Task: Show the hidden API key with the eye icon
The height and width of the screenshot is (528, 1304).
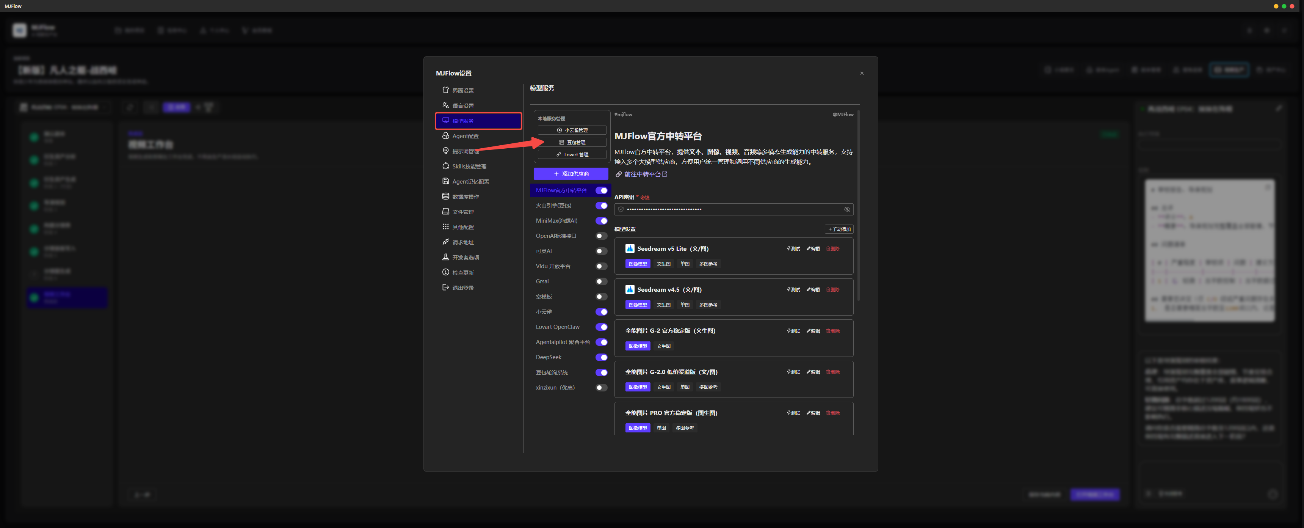Action: coord(847,210)
